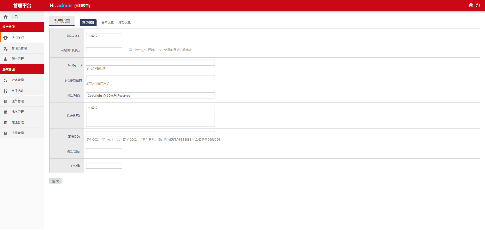Switch to the 基本设置 tab
The width and height of the screenshot is (485, 230).
[107, 22]
